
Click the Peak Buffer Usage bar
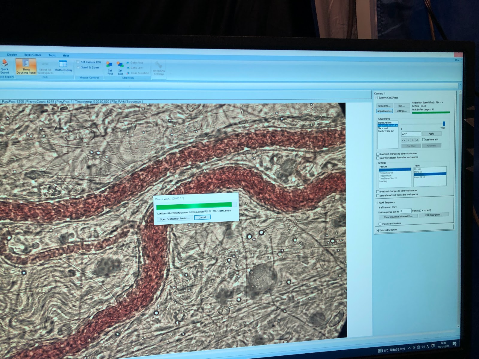431,113
